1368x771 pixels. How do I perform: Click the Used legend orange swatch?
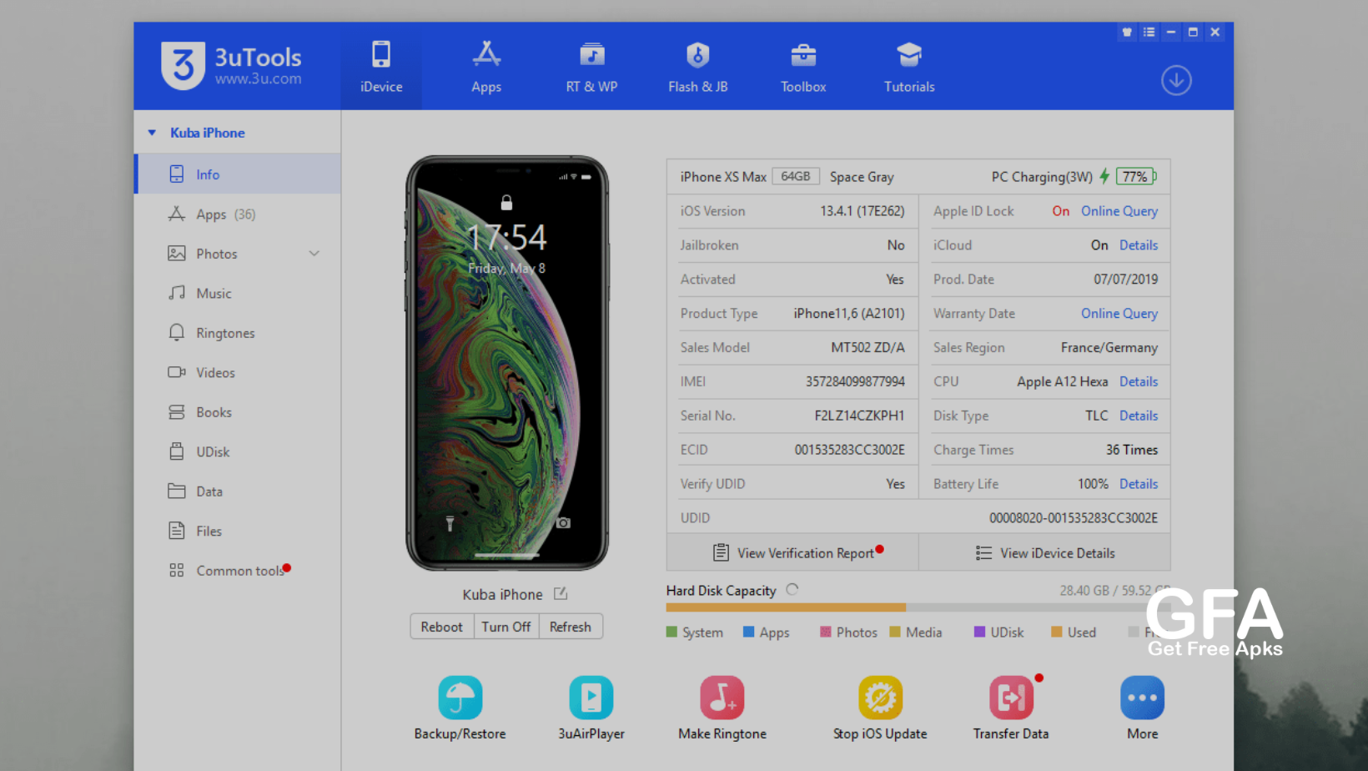(1057, 632)
